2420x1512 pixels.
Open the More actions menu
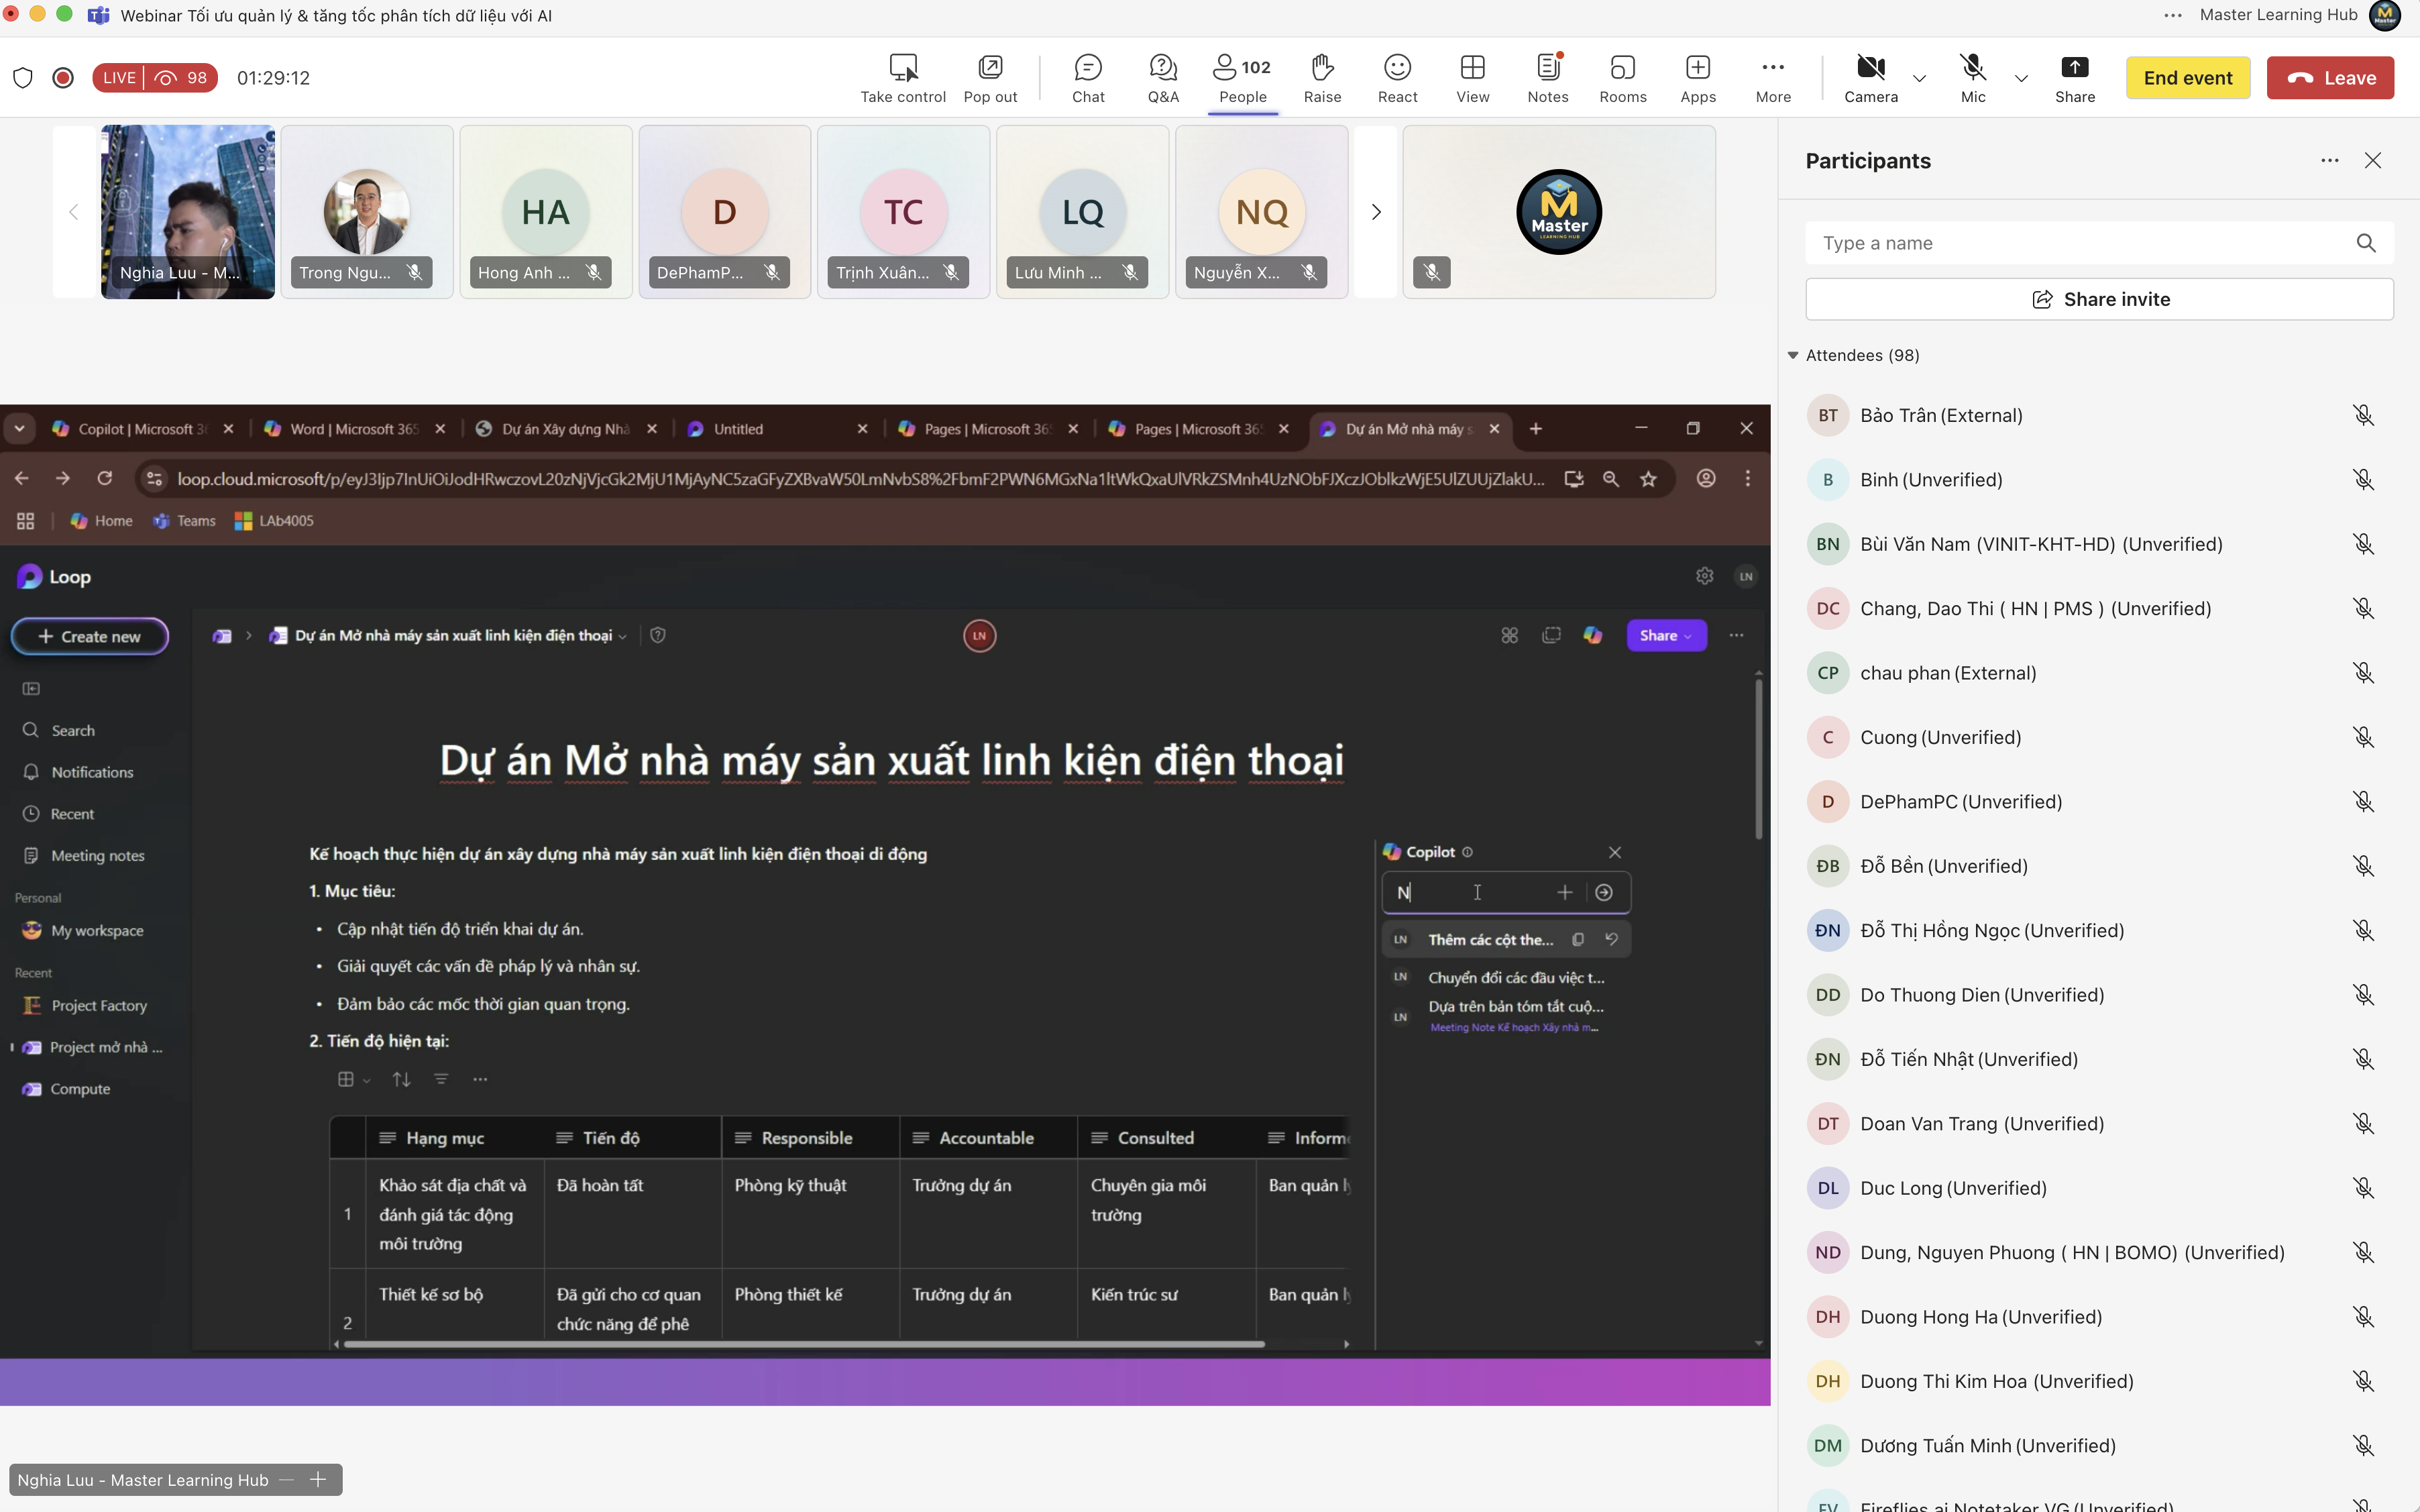(1772, 78)
